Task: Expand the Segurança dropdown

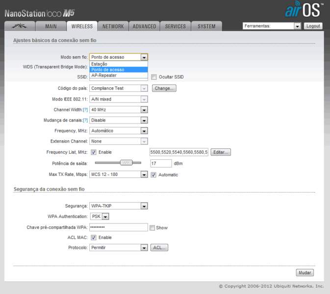Action: click(119, 206)
